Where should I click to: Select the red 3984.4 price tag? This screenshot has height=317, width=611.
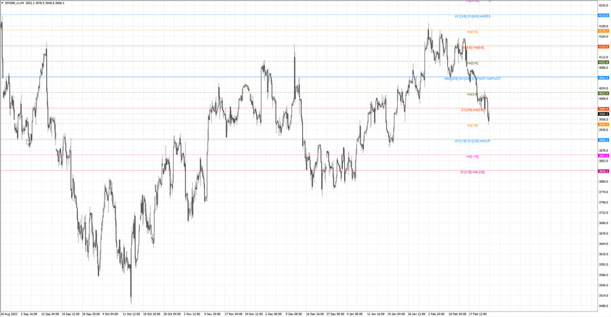(x=604, y=109)
